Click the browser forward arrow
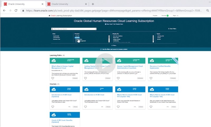This screenshot has height=127, width=211. pyautogui.click(x=10, y=11)
